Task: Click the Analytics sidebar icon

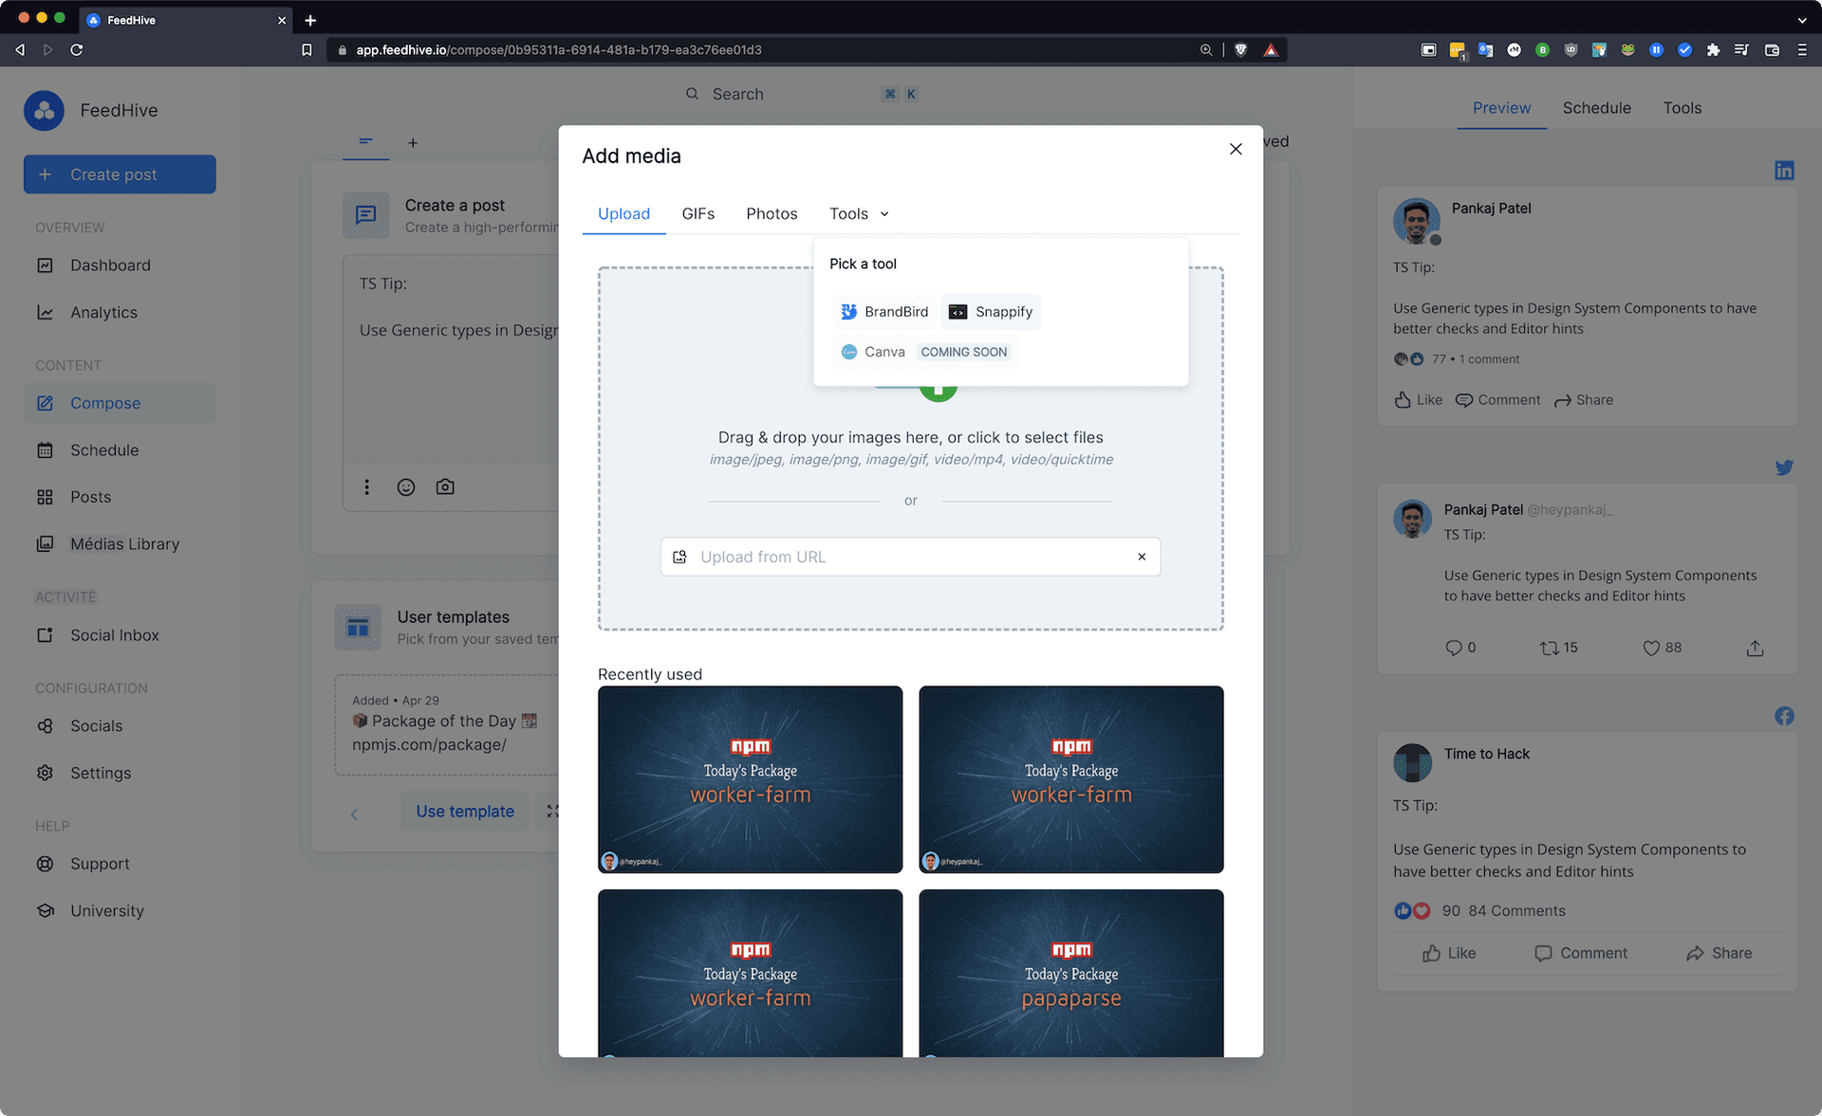Action: pos(46,312)
